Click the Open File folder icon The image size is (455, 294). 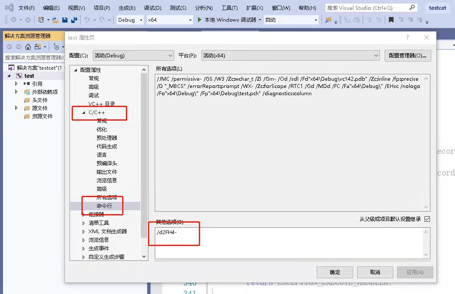[x=55, y=20]
